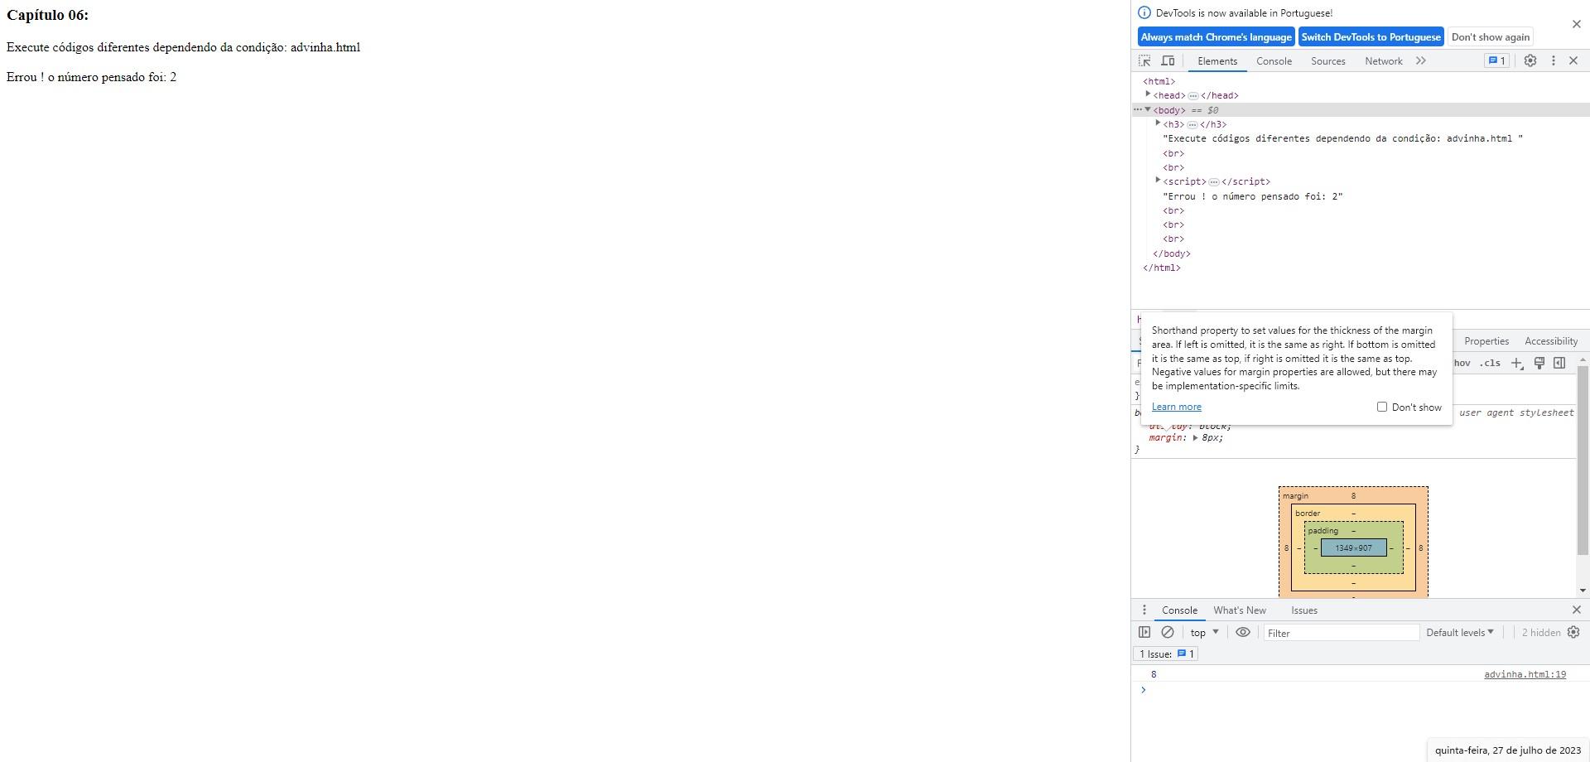Close the DevTools panel
The width and height of the screenshot is (1590, 762).
point(1573,61)
